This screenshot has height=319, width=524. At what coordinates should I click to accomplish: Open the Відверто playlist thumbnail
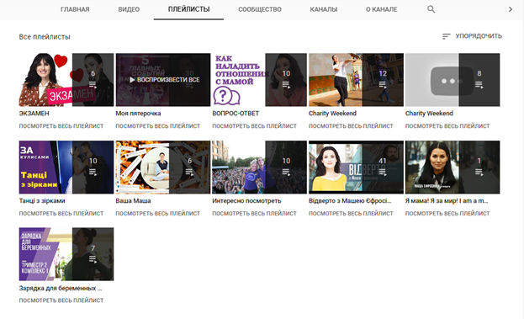(356, 167)
